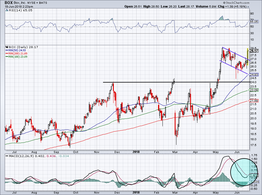Click the 2018 label on price axis

coord(136,152)
